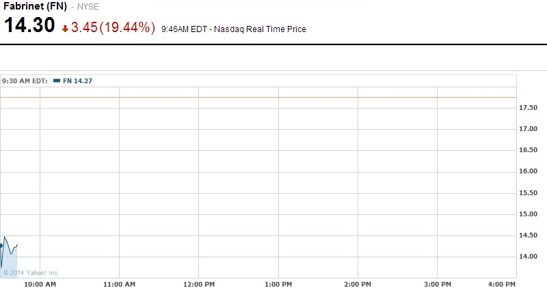Select the 12:00 PM time axis label
This screenshot has height=288, width=547.
click(x=199, y=283)
